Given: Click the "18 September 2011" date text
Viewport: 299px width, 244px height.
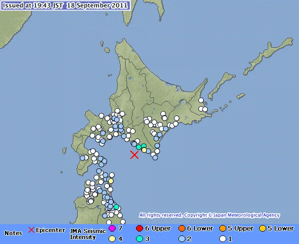Looking at the screenshot, I should click(x=97, y=5).
